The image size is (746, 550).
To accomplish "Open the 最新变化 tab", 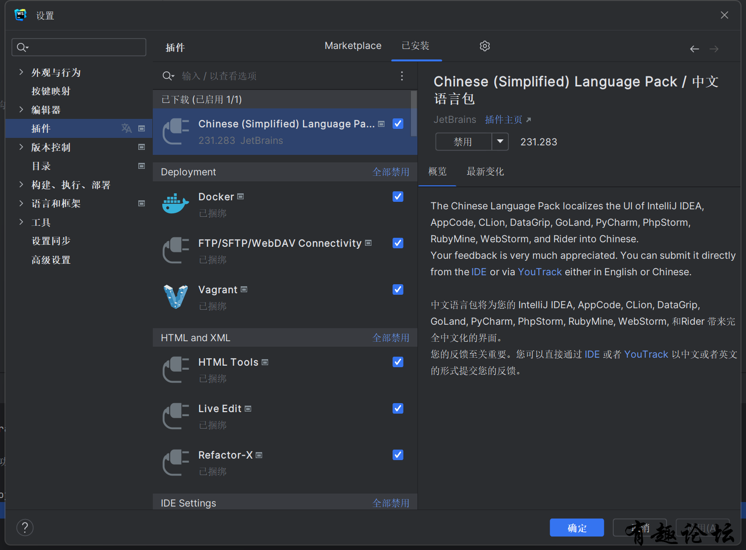I will [485, 171].
